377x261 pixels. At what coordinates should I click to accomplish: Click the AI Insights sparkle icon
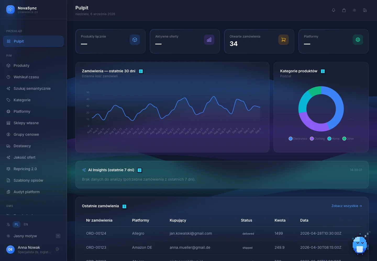pos(84,170)
